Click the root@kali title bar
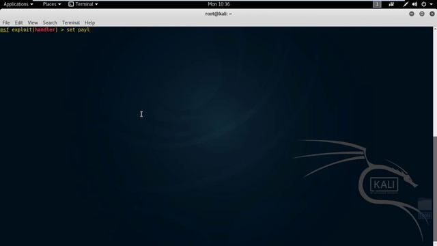The width and height of the screenshot is (437, 246). coord(218,14)
